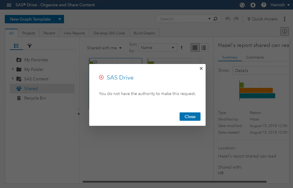The width and height of the screenshot is (293, 188).
Task: Click the undo arrow icon
Action: pos(227,19)
